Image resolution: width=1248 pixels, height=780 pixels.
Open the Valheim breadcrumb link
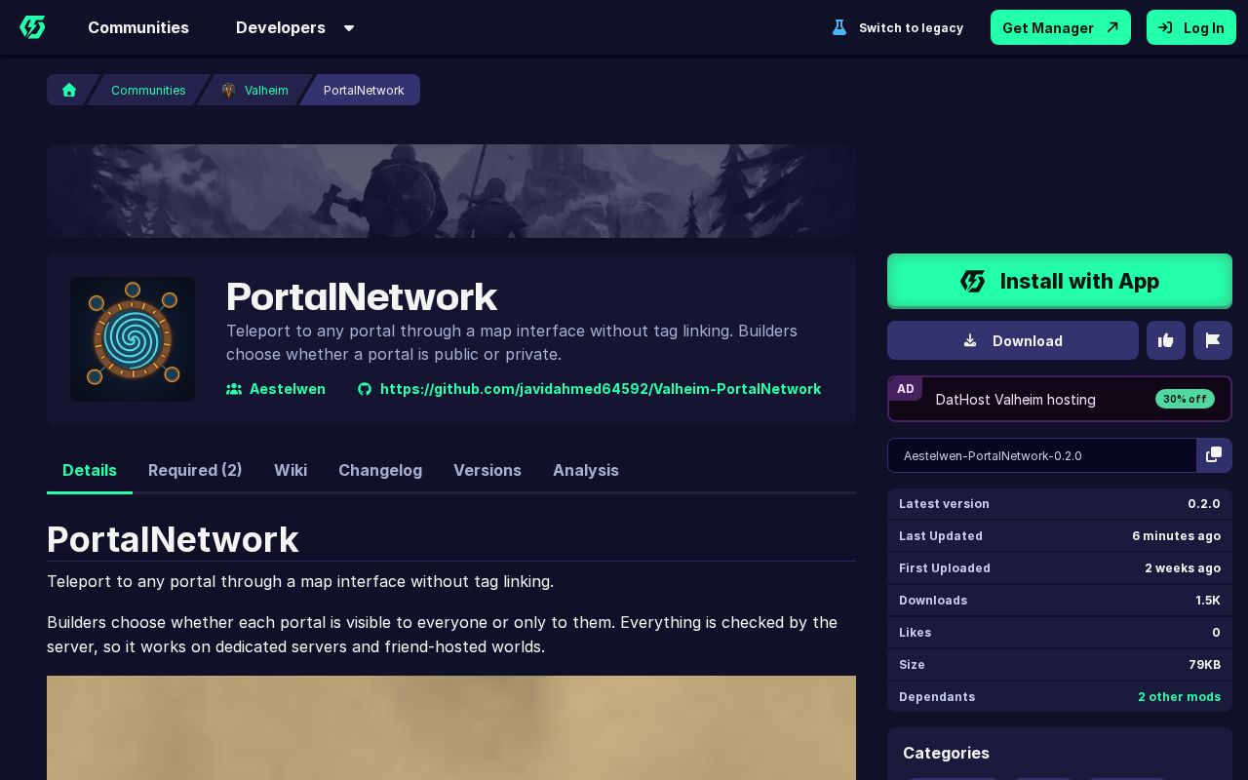255,90
